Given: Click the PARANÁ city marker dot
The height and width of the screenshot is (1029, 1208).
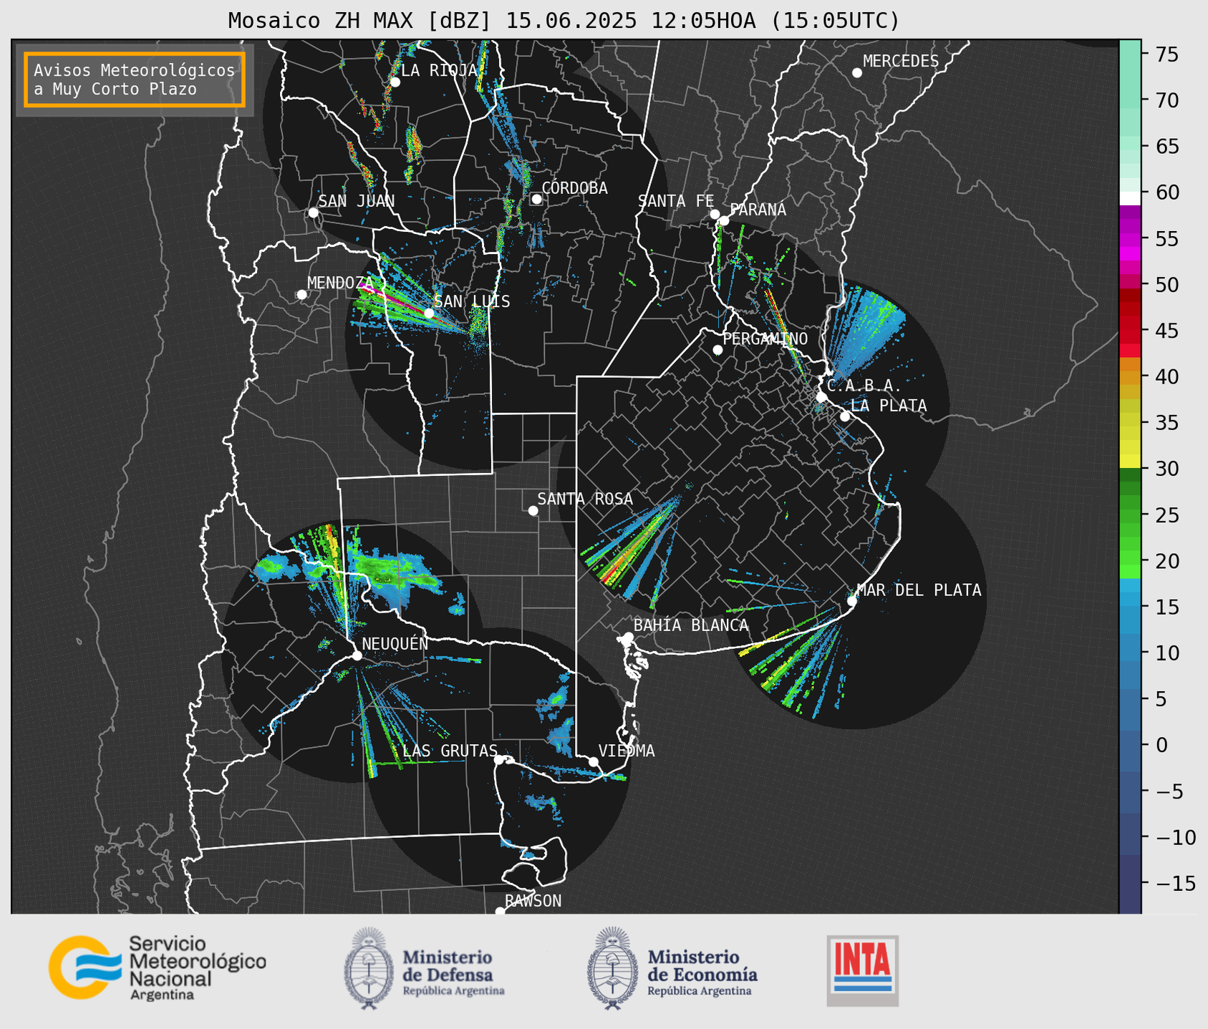Looking at the screenshot, I should point(724,220).
